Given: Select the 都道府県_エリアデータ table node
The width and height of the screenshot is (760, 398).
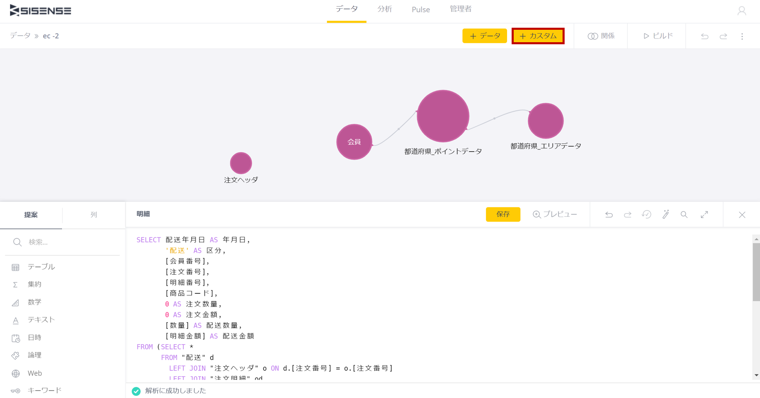Looking at the screenshot, I should tap(546, 121).
